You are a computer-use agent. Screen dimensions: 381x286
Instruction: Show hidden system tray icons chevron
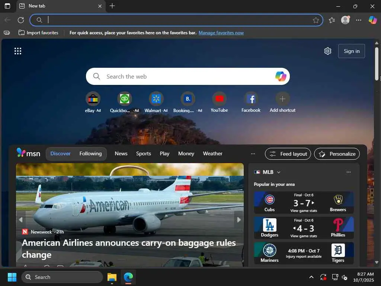pyautogui.click(x=311, y=277)
